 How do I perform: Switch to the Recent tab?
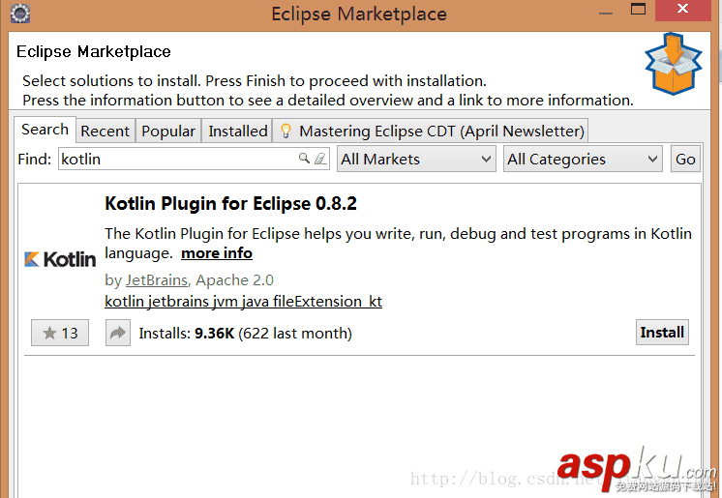(x=105, y=132)
